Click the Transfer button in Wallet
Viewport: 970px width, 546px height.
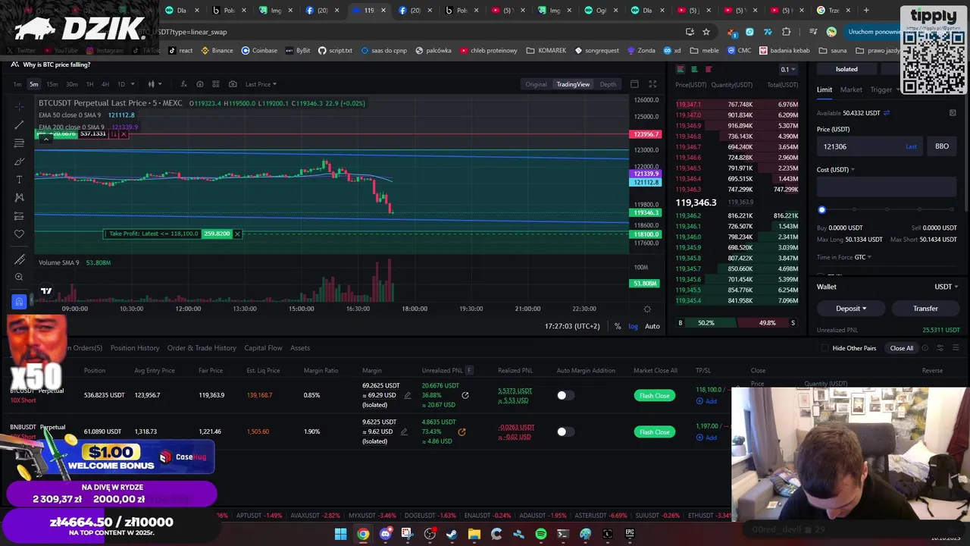coord(925,309)
